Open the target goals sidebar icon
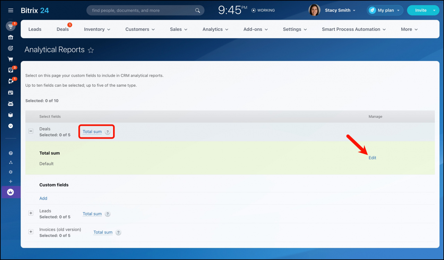 click(x=11, y=48)
